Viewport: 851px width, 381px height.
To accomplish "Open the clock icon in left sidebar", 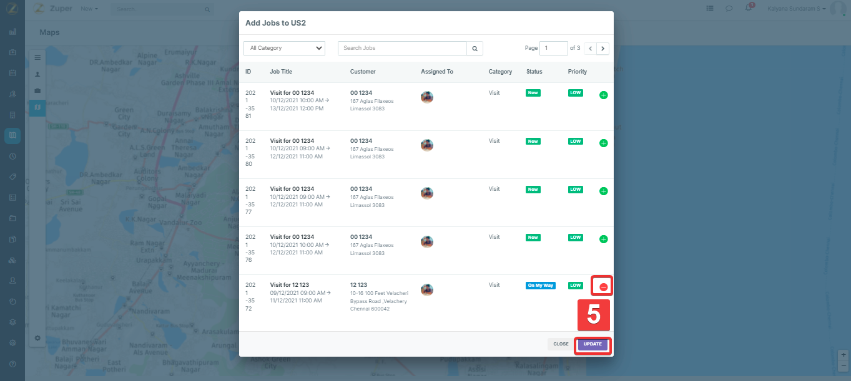I will [x=12, y=157].
